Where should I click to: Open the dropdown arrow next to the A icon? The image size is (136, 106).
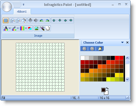click(x=10, y=28)
